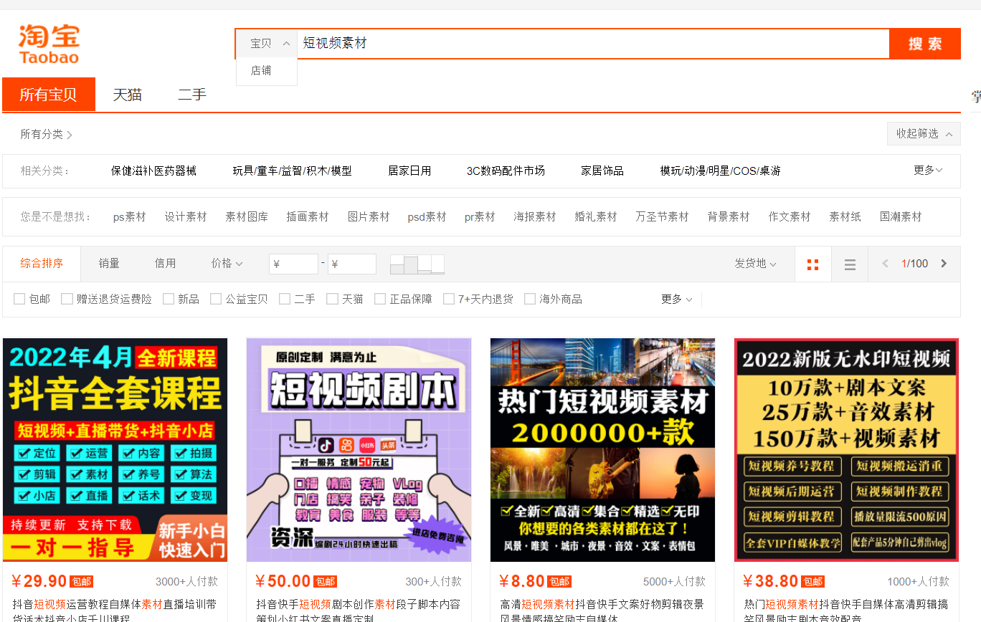Screen dimensions: 981x622
Task: Expand 更多 filter checkbox options
Action: 676,299
